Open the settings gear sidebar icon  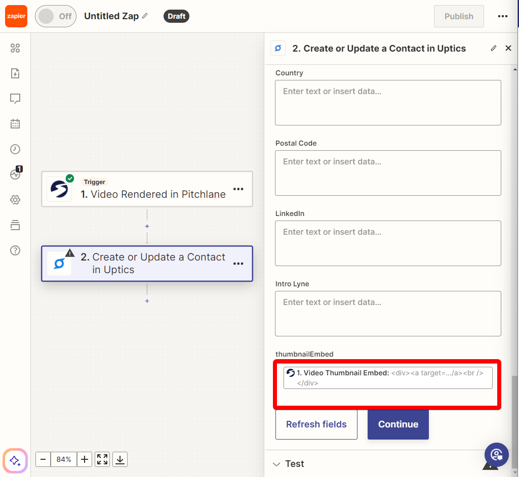coord(15,200)
